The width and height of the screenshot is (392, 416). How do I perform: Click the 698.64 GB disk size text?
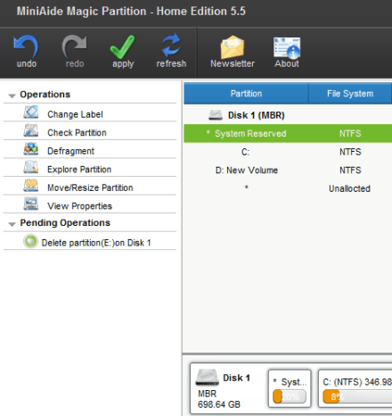point(219,404)
